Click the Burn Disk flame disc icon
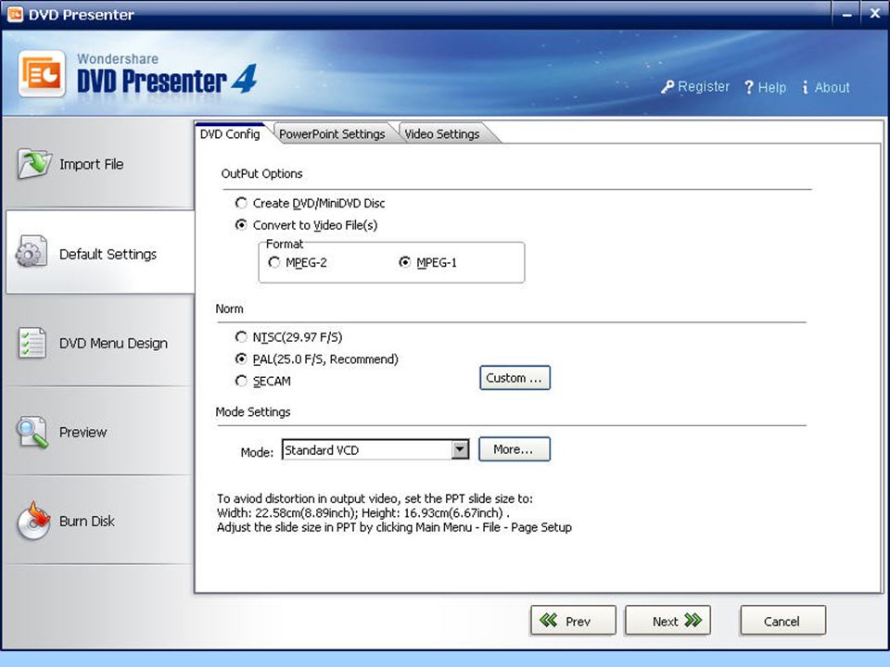The height and width of the screenshot is (667, 890). click(x=33, y=520)
